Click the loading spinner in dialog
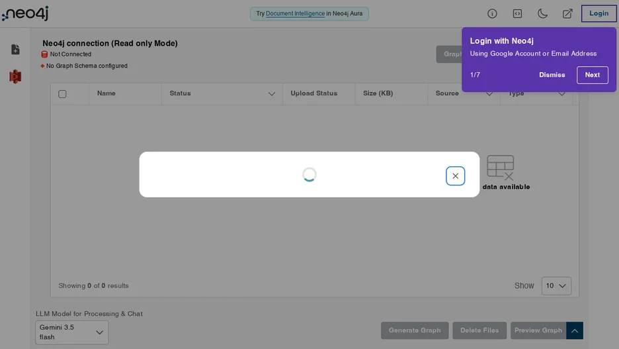 pos(309,174)
